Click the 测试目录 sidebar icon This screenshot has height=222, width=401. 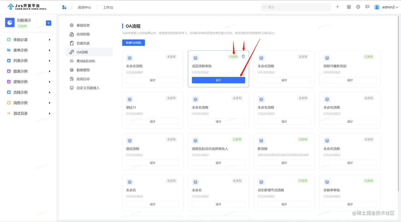pyautogui.click(x=9, y=113)
